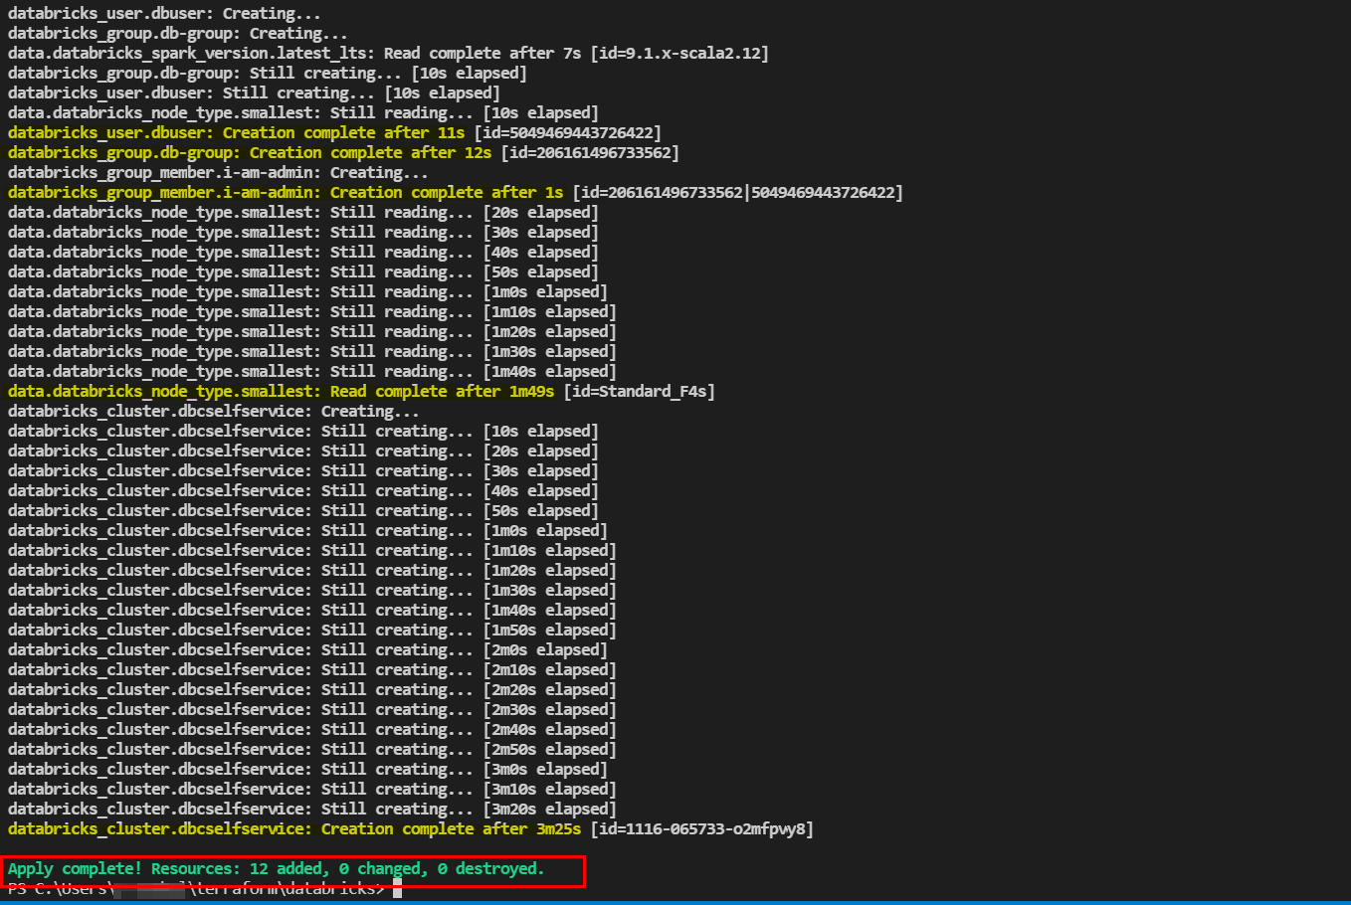The height and width of the screenshot is (905, 1351).
Task: Click dbcselfservice 'Still creating... [1m30s elapsed]' line
Action: pyautogui.click(x=312, y=591)
